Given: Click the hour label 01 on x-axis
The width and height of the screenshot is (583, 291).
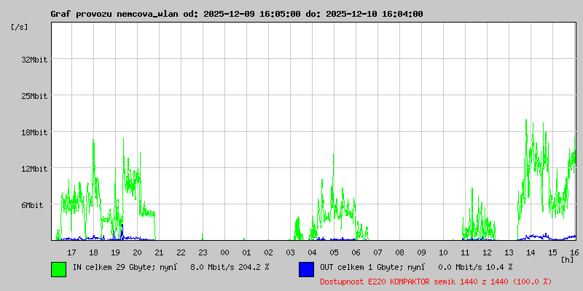Looking at the screenshot, I should 246,252.
